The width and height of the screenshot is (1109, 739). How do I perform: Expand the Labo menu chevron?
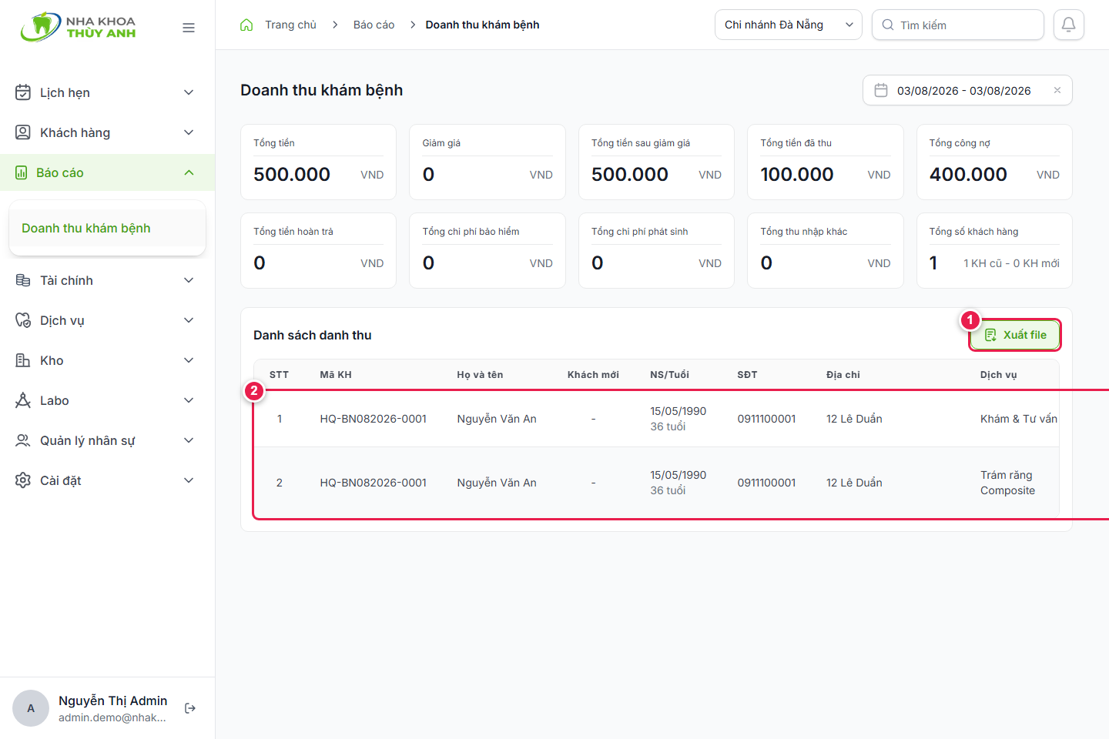pyautogui.click(x=189, y=400)
